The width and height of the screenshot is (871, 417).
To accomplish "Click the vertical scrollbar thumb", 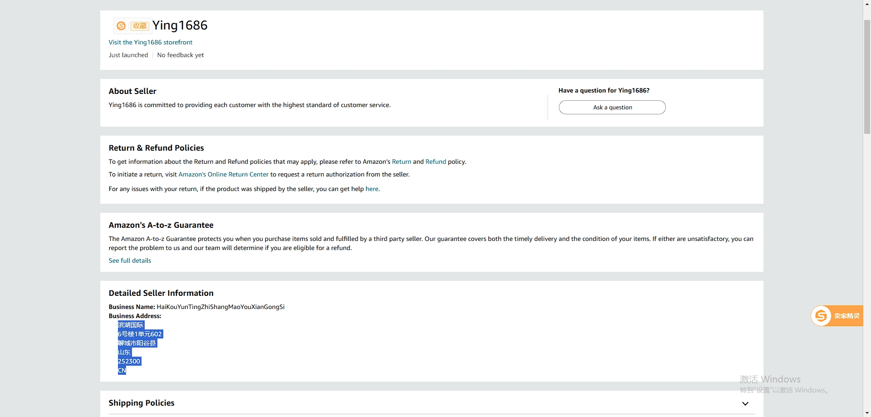I will point(867,76).
